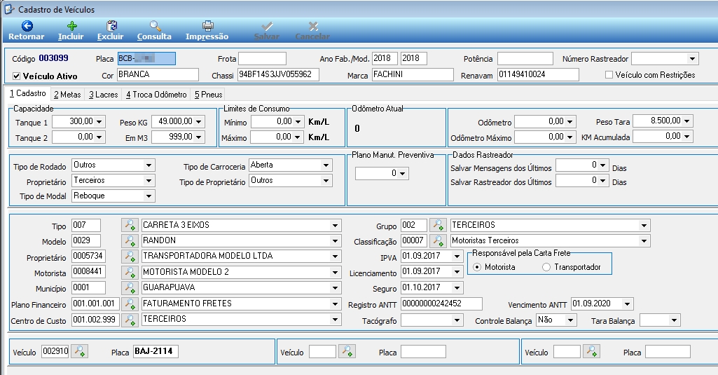
Task: Expand the Tara Balança dropdown
Action: [x=674, y=320]
